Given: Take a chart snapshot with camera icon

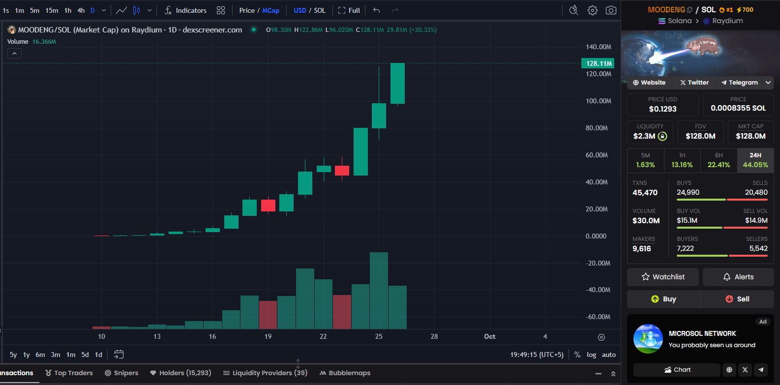Looking at the screenshot, I should point(611,10).
